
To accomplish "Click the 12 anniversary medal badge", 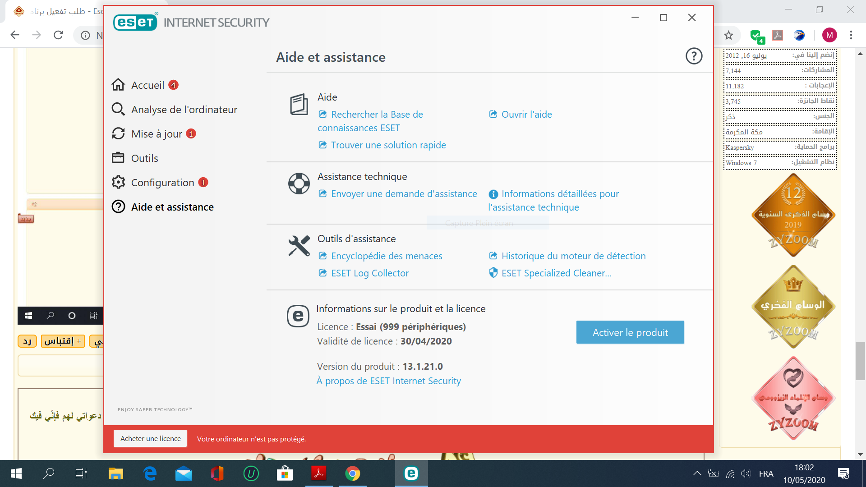I will (793, 215).
